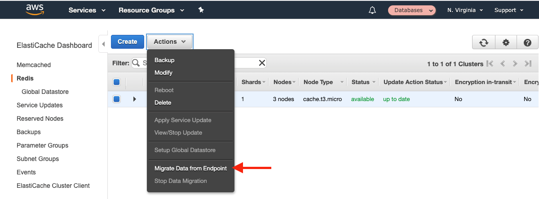
Task: Go to last page of clusters
Action: (x=528, y=64)
